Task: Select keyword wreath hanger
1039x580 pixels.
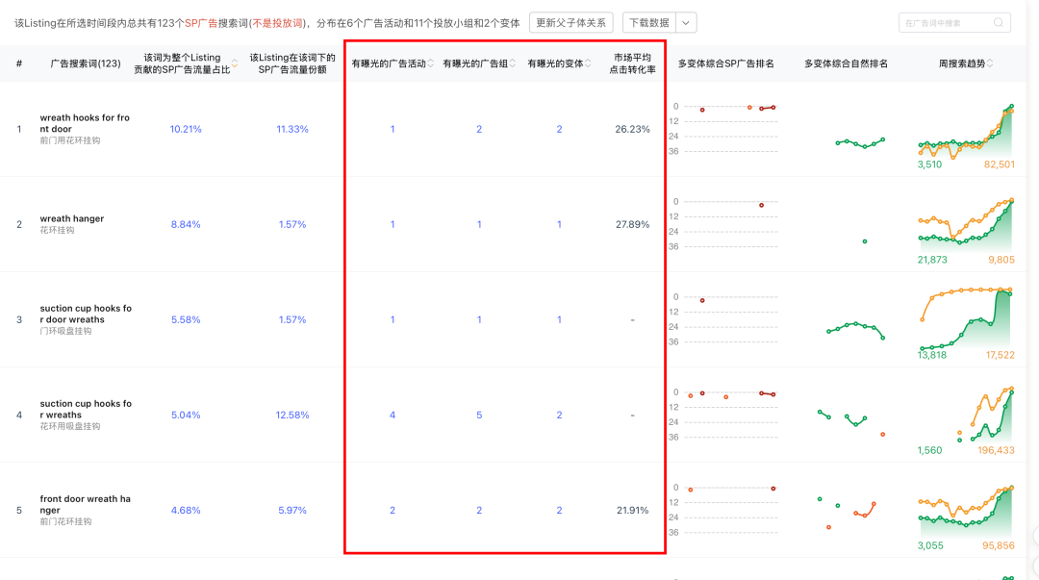Action: (x=71, y=218)
